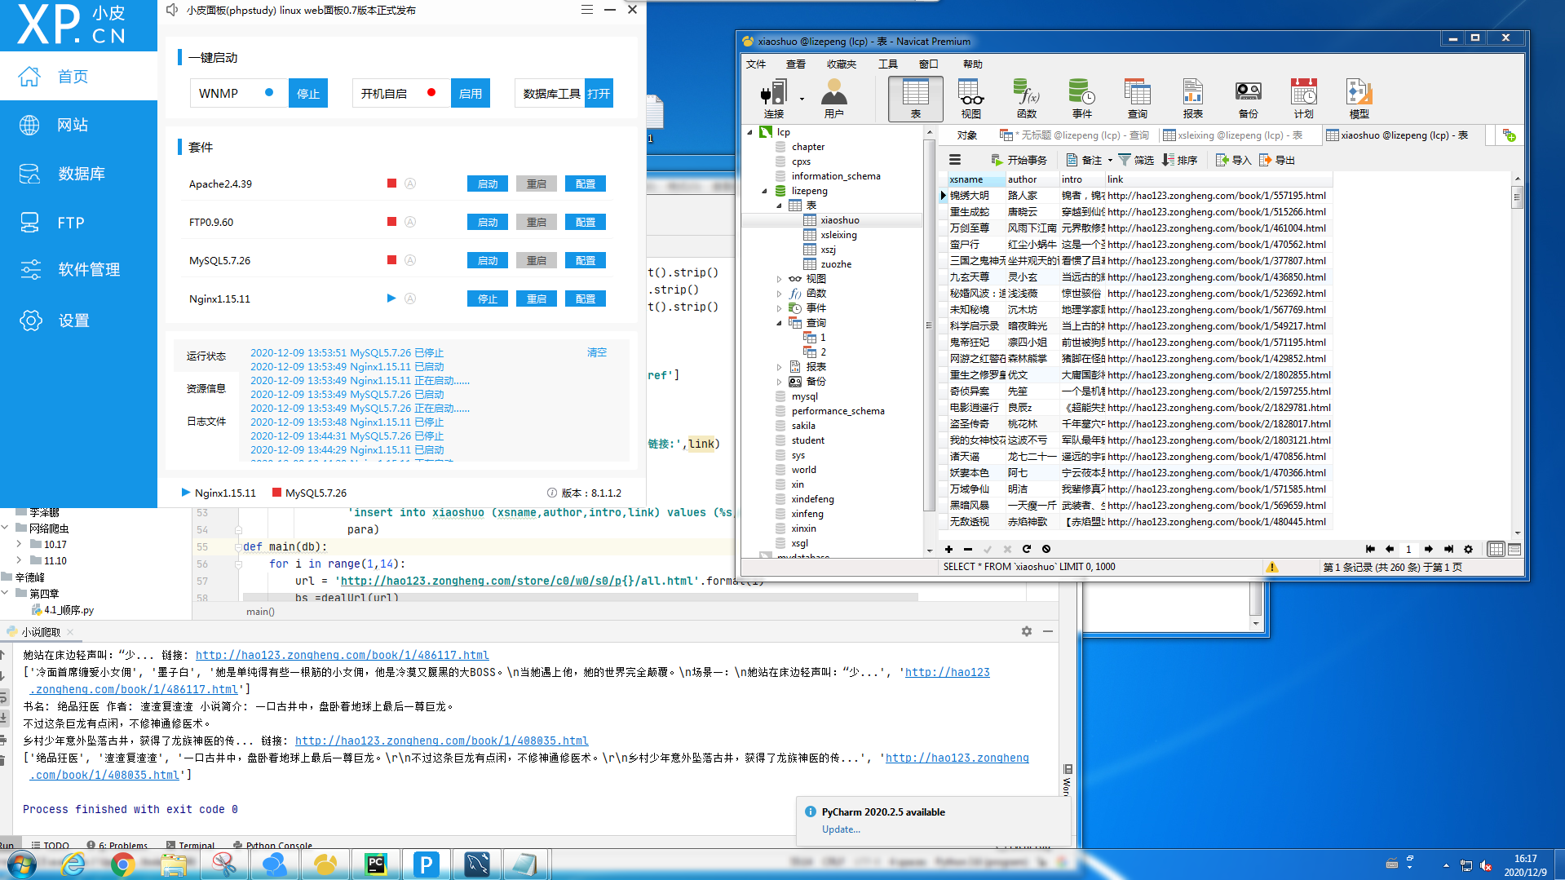Open the 工具 menu in Navicat
The height and width of the screenshot is (880, 1565).
click(x=888, y=64)
